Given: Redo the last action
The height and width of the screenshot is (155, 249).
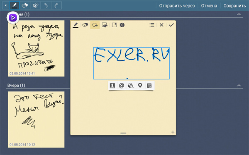Looking at the screenshot, I should (x=56, y=5).
